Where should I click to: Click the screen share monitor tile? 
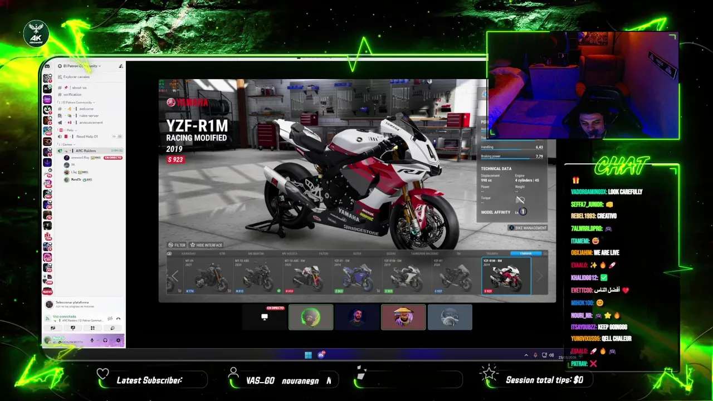pos(265,317)
